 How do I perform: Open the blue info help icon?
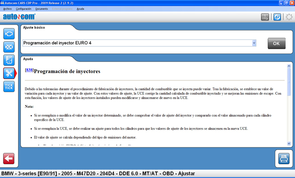point(277,17)
